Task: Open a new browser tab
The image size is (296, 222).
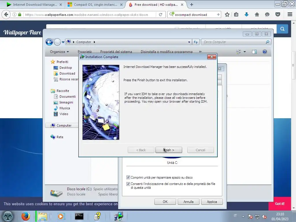Action: pyautogui.click(x=192, y=5)
